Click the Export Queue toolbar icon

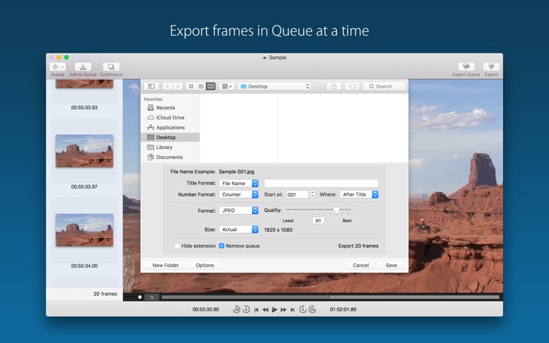(x=466, y=67)
